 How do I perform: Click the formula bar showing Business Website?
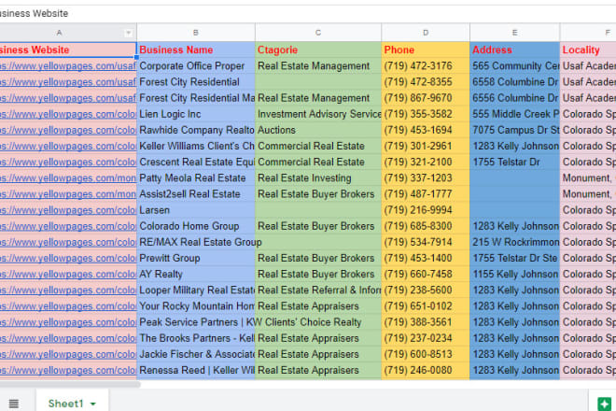click(308, 13)
